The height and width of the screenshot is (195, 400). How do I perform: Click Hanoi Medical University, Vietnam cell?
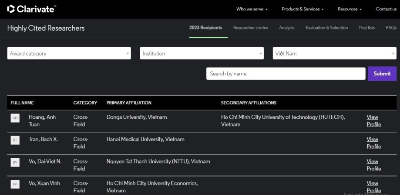(145, 139)
